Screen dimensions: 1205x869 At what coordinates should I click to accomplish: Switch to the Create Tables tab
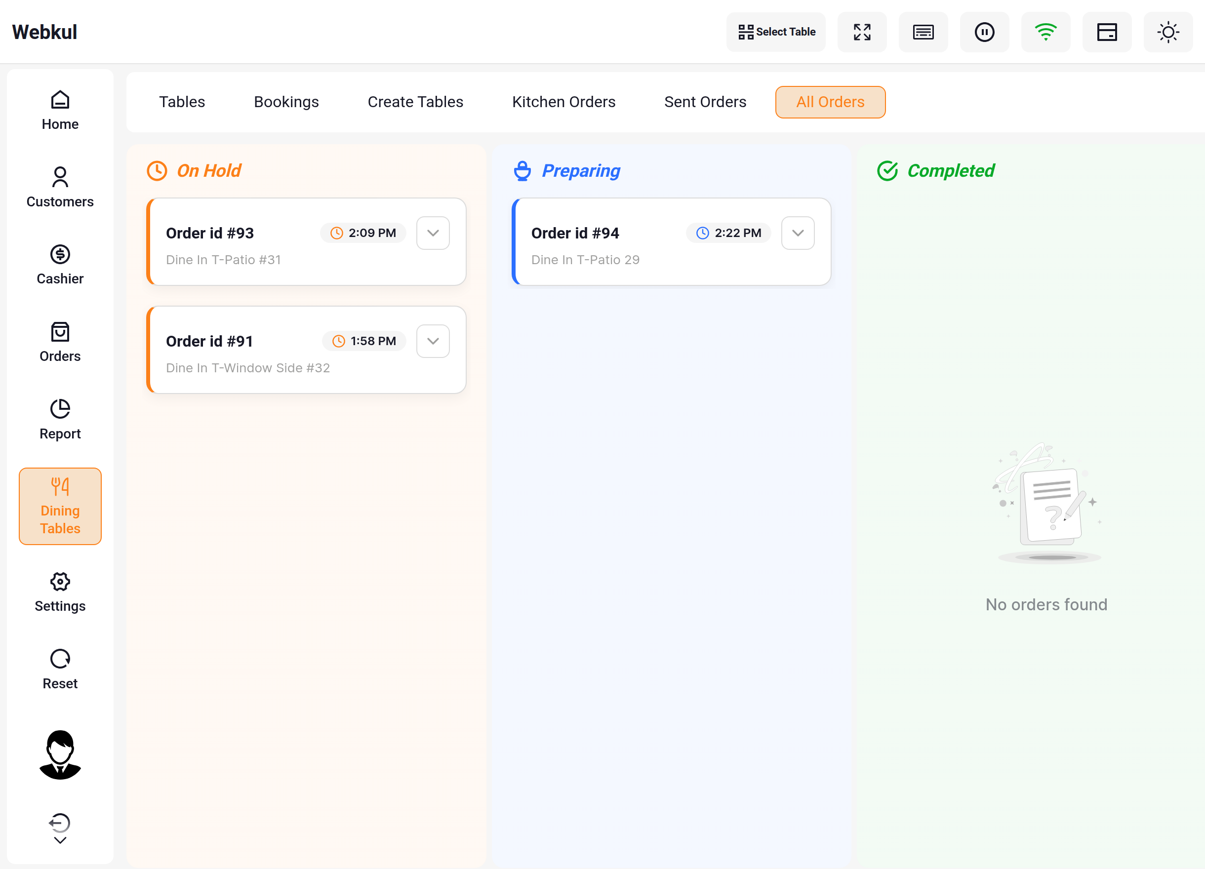[x=415, y=102]
